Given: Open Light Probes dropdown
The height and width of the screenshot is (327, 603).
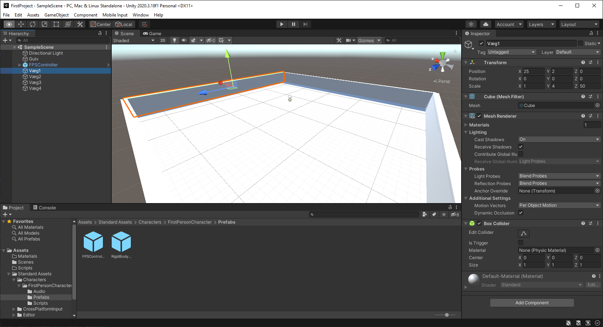Looking at the screenshot, I should pos(559,176).
